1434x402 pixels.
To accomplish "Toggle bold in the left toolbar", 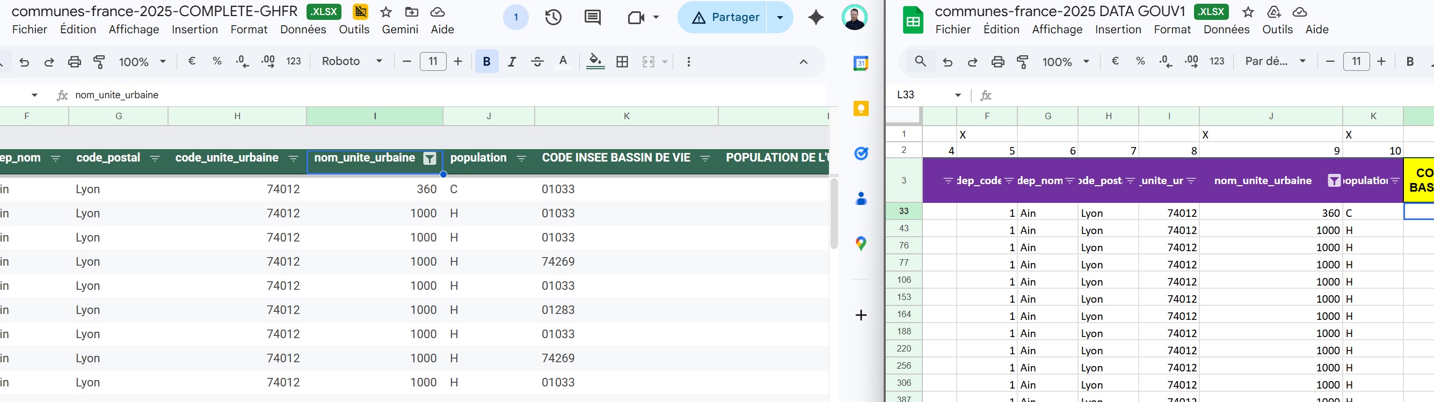I will click(x=486, y=62).
